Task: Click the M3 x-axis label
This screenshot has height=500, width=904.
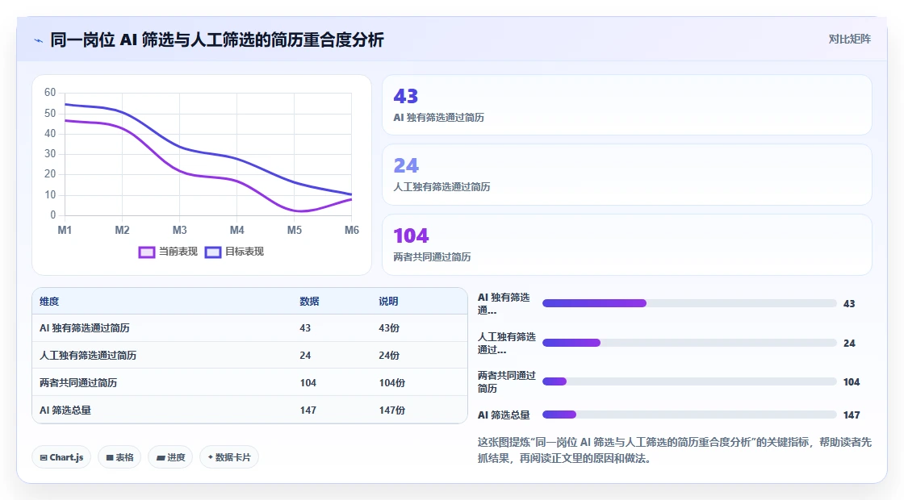Action: coord(179,230)
